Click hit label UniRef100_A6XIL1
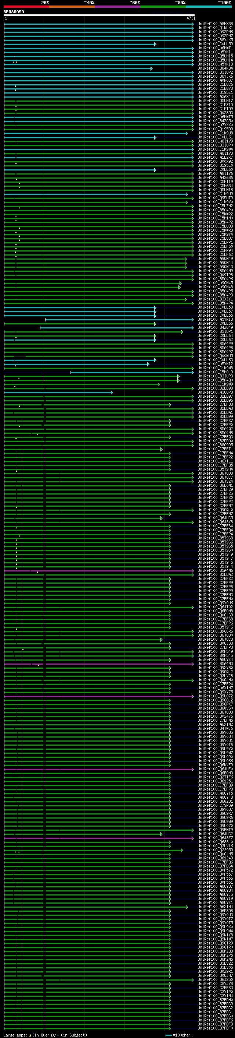The image size is (235, 1038). point(215,461)
